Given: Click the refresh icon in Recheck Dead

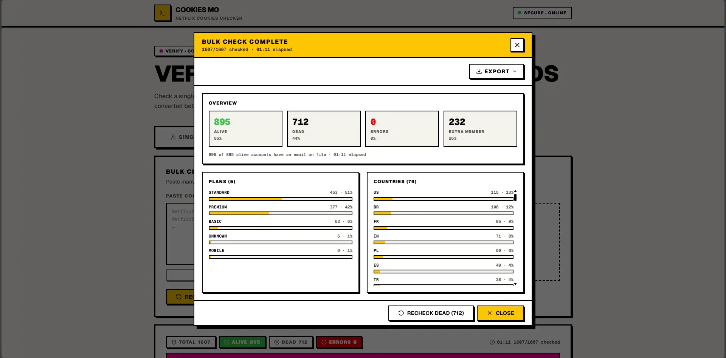Looking at the screenshot, I should pyautogui.click(x=401, y=313).
